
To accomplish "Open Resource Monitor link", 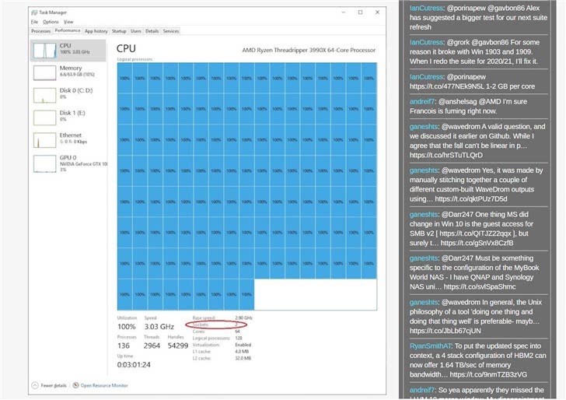I will (x=104, y=385).
